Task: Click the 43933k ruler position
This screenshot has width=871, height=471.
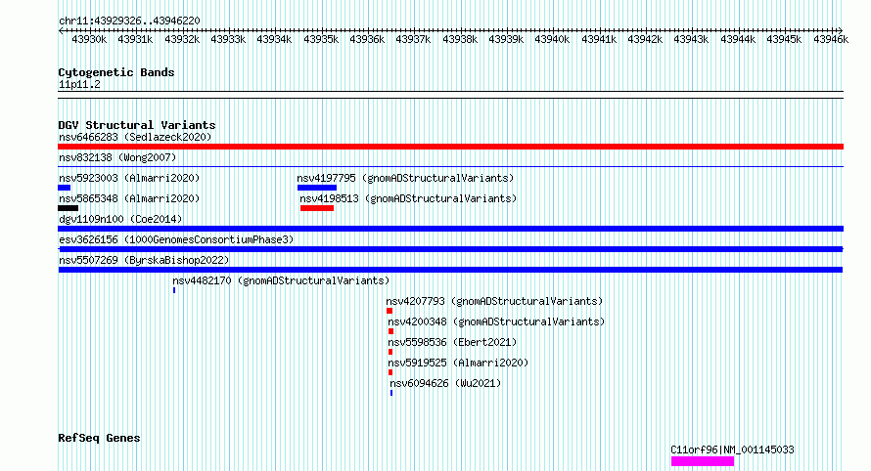Action: click(x=228, y=39)
